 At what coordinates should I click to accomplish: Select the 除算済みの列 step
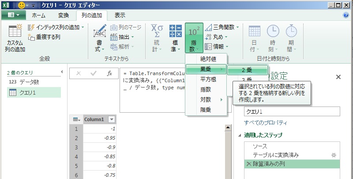[292, 164]
